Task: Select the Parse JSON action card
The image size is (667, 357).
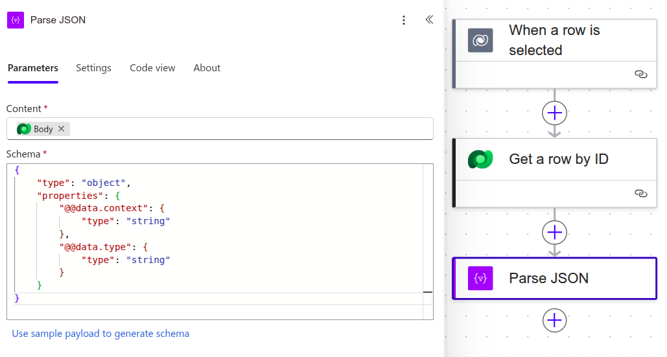Action: [x=554, y=279]
